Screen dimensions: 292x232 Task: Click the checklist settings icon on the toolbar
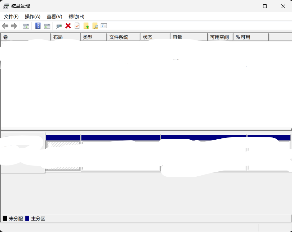click(104, 26)
